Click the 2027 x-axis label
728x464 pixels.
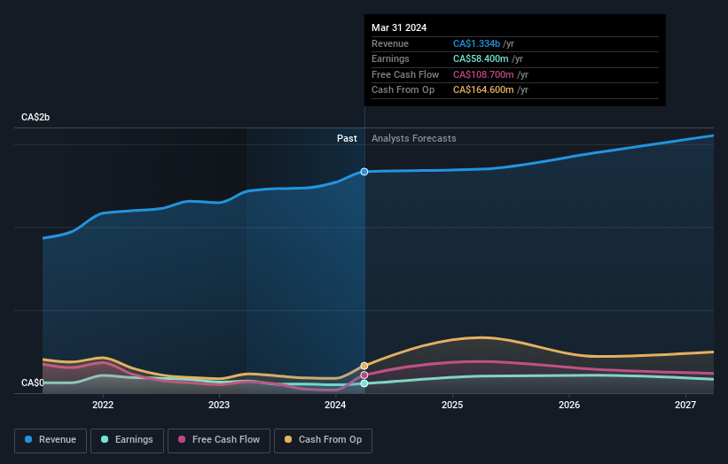(685, 405)
